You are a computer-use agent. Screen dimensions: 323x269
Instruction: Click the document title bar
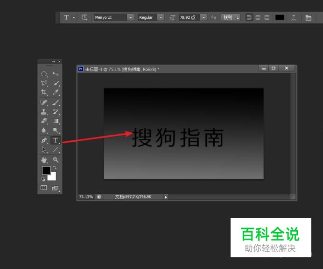point(168,69)
